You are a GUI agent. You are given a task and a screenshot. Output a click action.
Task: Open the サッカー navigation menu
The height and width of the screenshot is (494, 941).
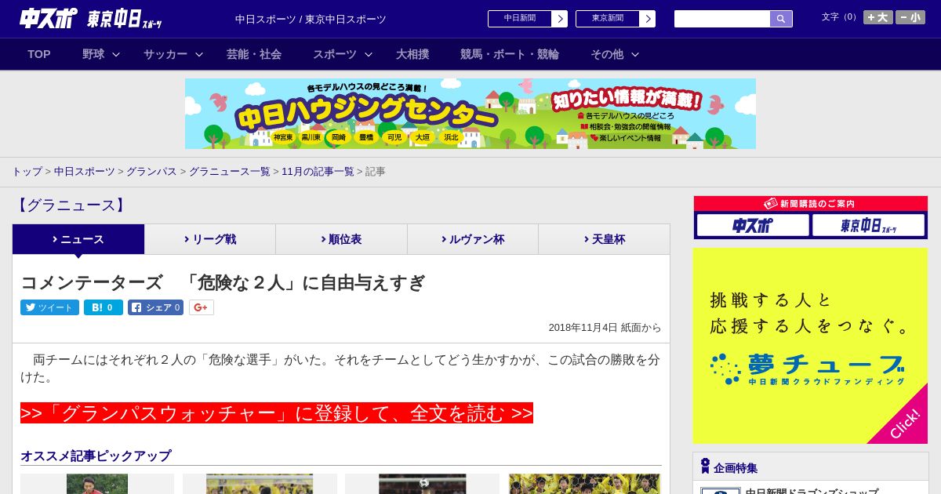click(165, 54)
